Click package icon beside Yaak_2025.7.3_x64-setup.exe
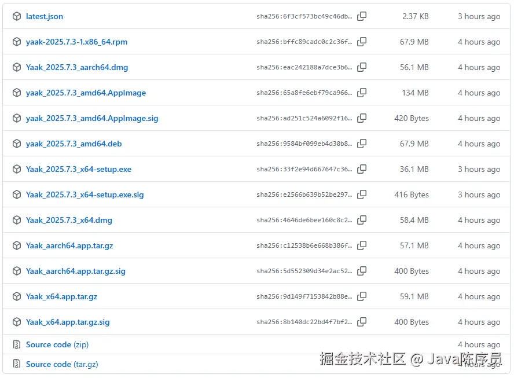 [17, 169]
